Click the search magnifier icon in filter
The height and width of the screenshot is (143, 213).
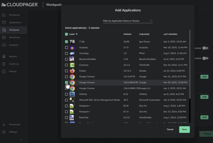coord(151,21)
